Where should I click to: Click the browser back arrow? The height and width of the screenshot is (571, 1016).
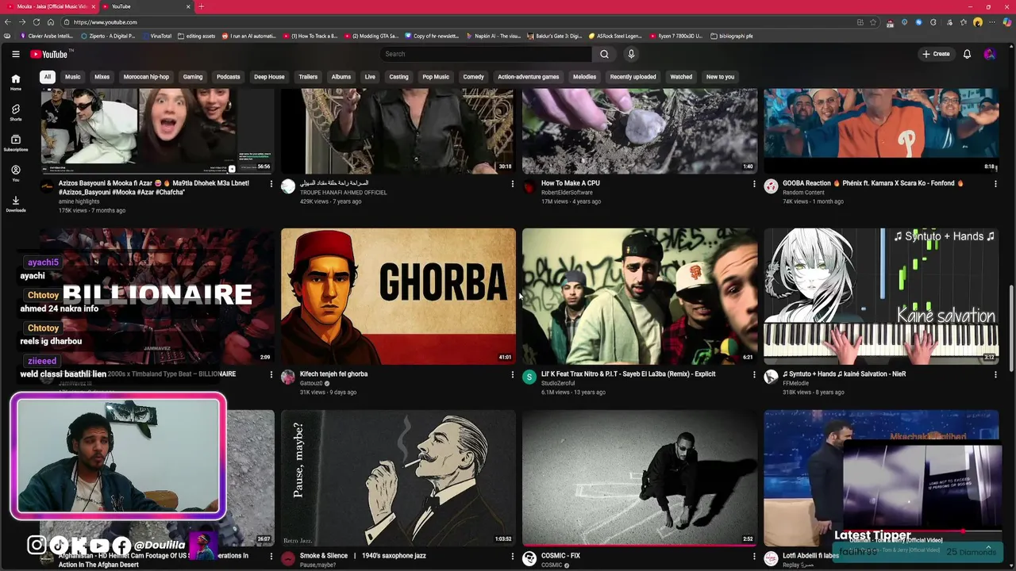(8, 22)
